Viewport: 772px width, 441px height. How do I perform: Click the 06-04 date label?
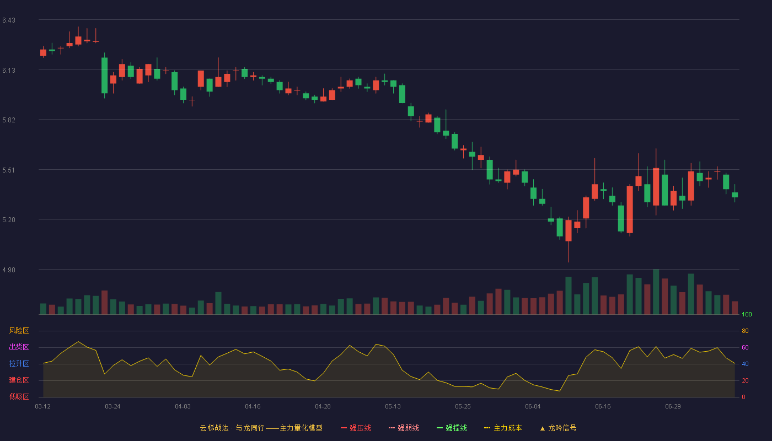tap(533, 406)
